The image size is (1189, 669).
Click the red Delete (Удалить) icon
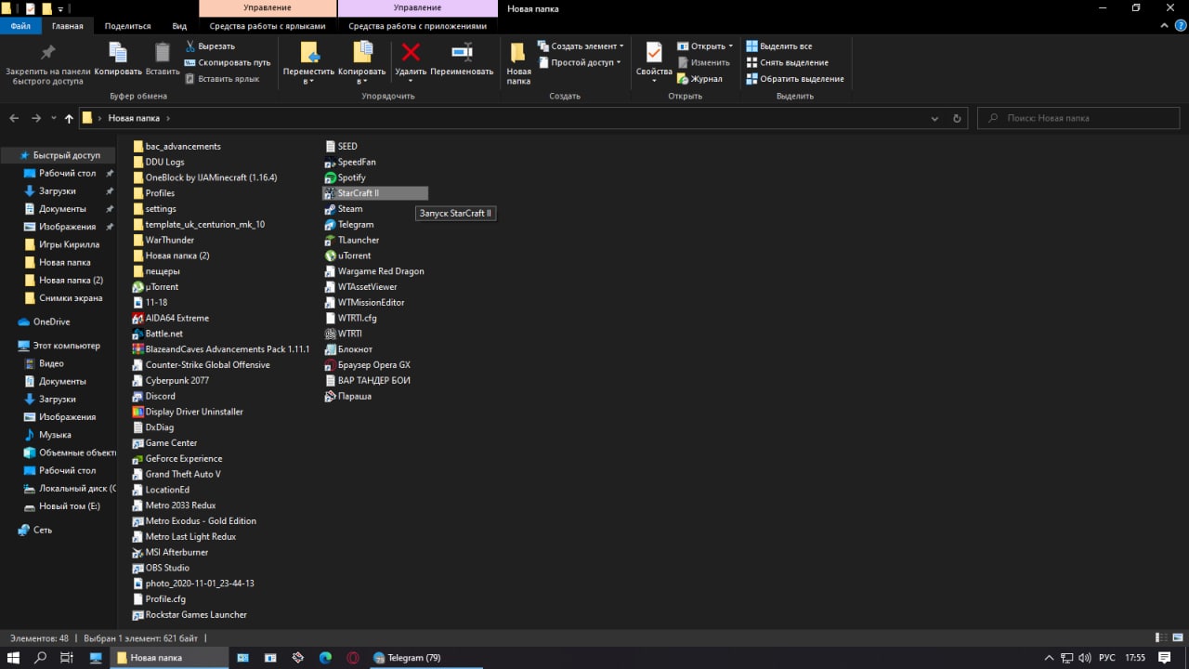coord(411,53)
